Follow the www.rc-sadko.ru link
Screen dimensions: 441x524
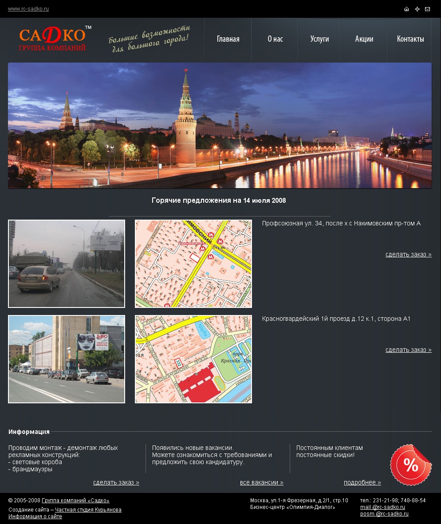tap(28, 9)
